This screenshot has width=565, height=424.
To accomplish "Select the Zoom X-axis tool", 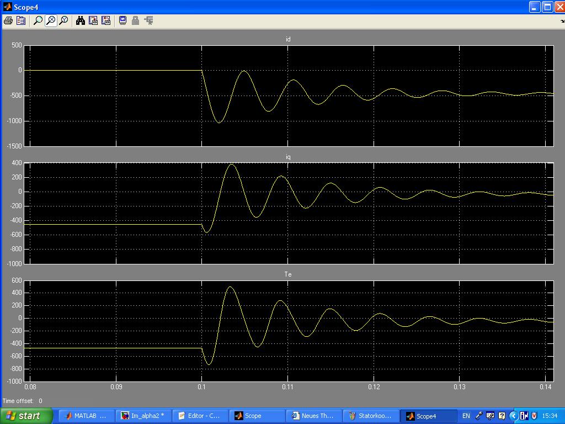I will (x=51, y=20).
